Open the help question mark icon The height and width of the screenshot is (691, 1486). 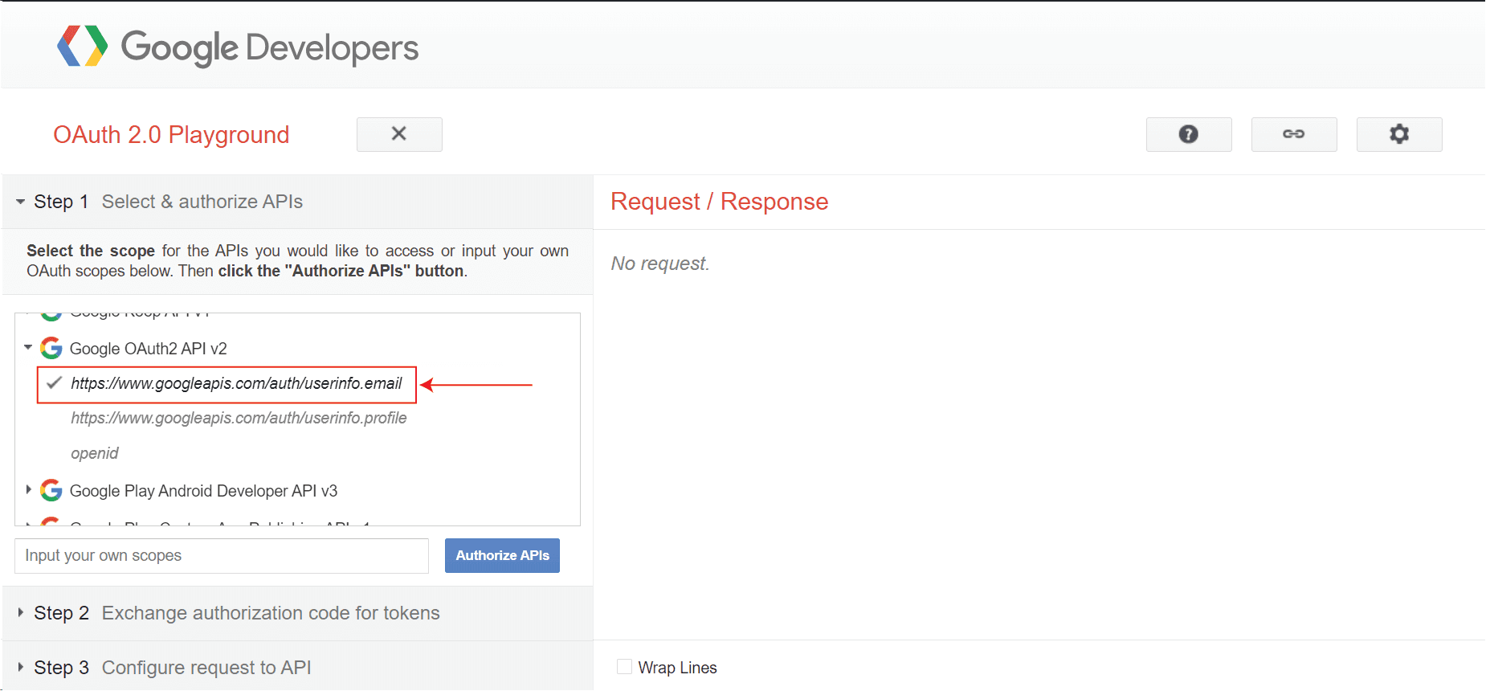click(1189, 134)
